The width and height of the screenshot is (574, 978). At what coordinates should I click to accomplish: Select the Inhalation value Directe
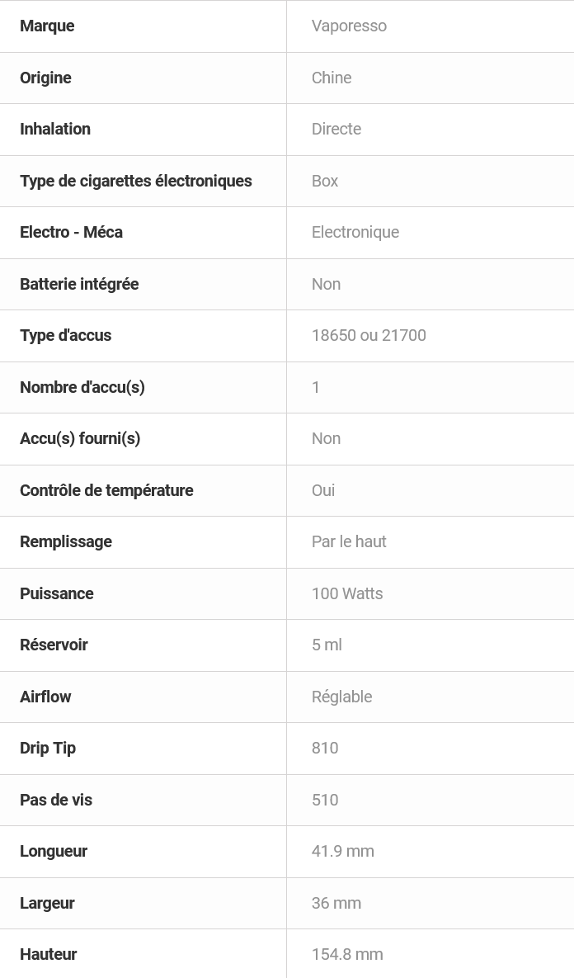(336, 129)
